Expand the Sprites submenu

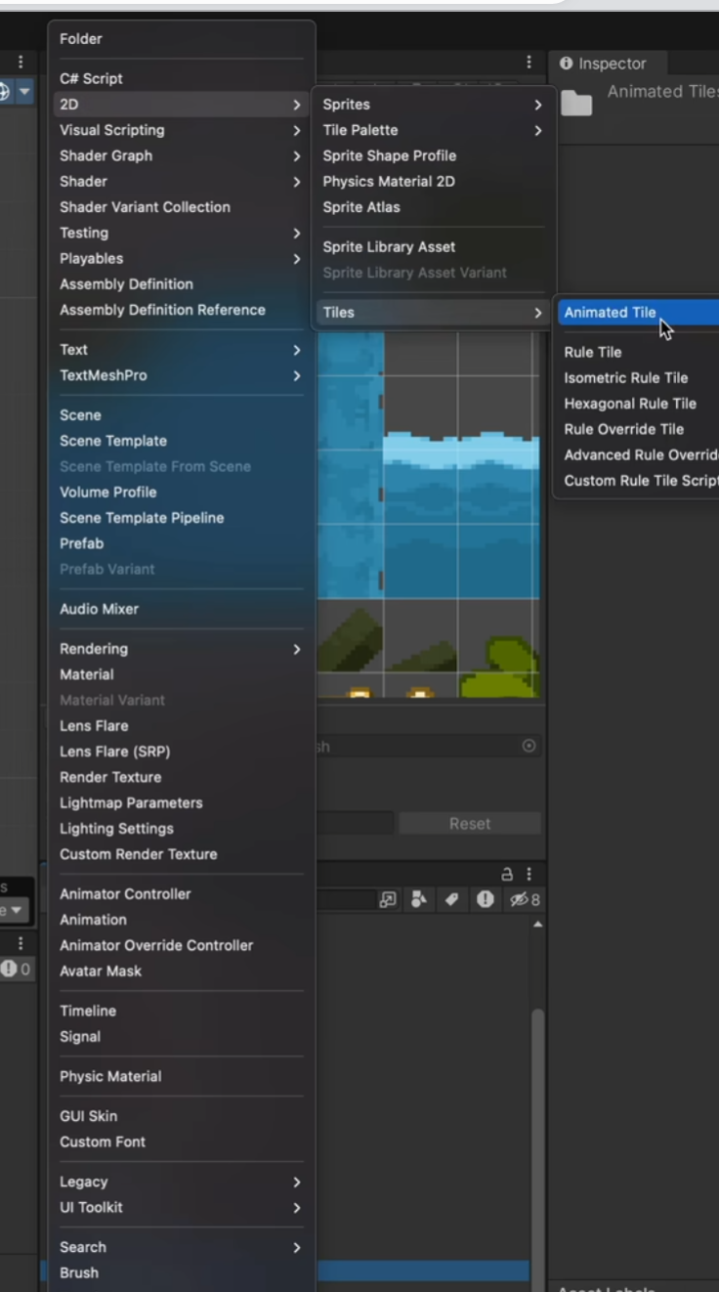tap(433, 105)
